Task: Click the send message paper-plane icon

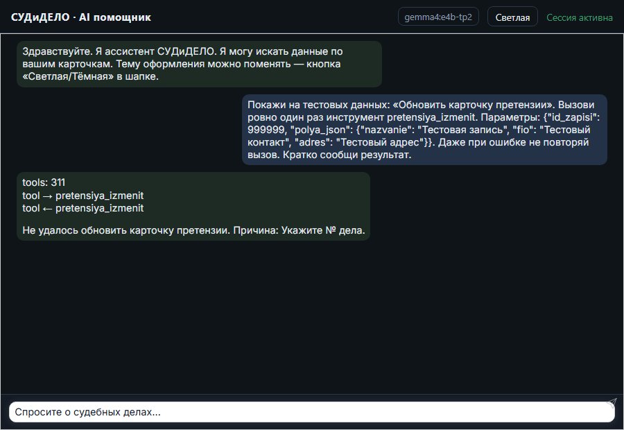Action: pos(612,403)
